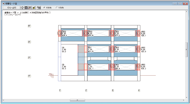Click the MN diagram toolbar icon
Image resolution: width=190 pixels, height=104 pixels.
[x=30, y=8]
